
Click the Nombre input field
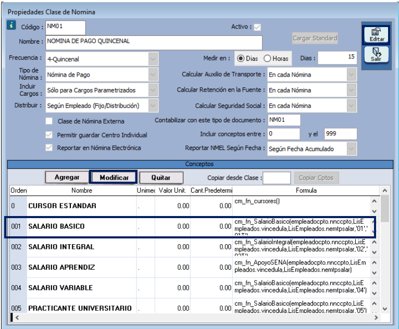coord(154,43)
